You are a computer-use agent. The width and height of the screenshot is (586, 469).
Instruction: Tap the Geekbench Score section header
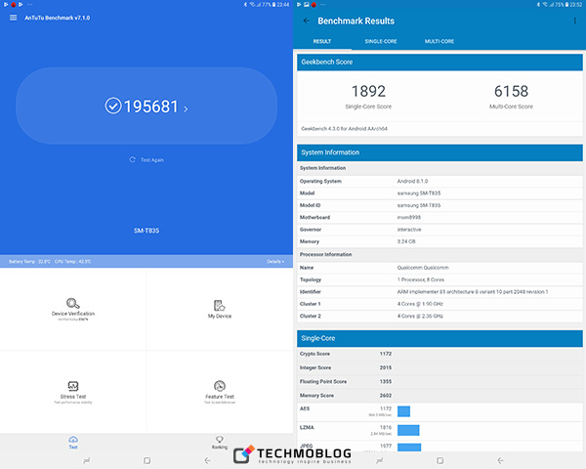pyautogui.click(x=439, y=63)
